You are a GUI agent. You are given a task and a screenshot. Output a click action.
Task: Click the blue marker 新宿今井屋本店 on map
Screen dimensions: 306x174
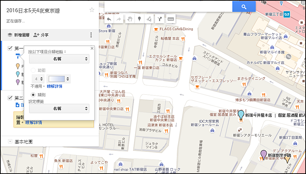(241, 115)
